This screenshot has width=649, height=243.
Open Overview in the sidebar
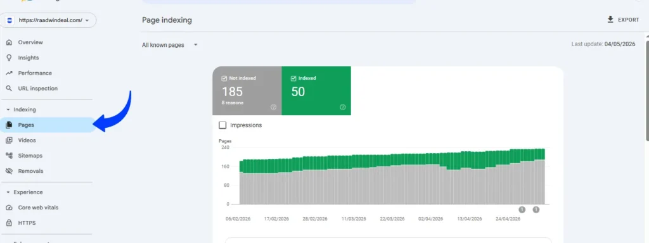click(30, 42)
